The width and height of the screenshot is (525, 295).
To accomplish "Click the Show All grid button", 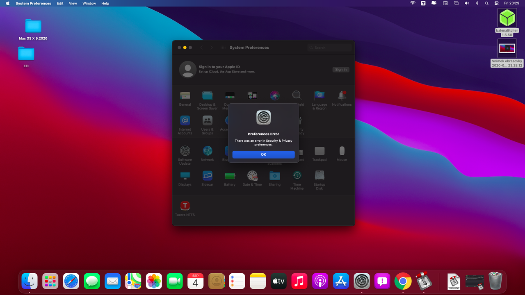I will (223, 48).
